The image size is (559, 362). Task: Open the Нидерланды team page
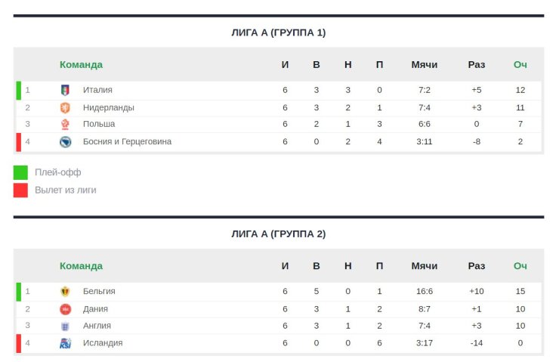point(109,107)
